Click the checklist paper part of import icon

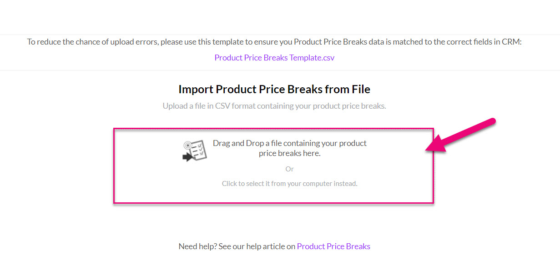point(199,150)
